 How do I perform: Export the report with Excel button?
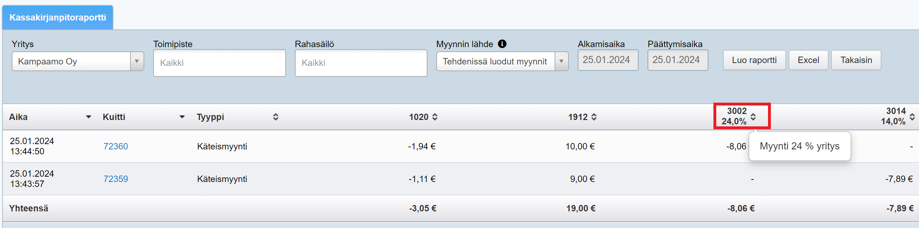808,60
